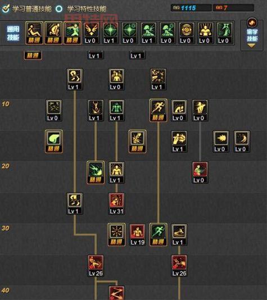Select the red Lv 19 skill icon
This screenshot has width=267, height=300.
pyautogui.click(x=137, y=235)
